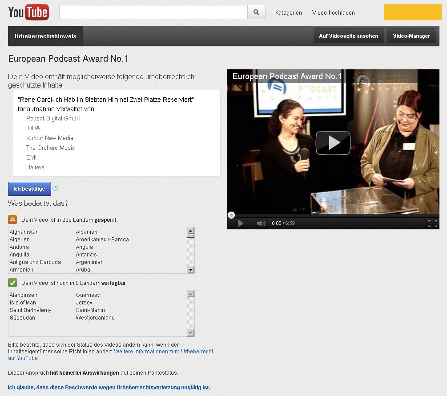Click the YouTube logo

click(28, 12)
